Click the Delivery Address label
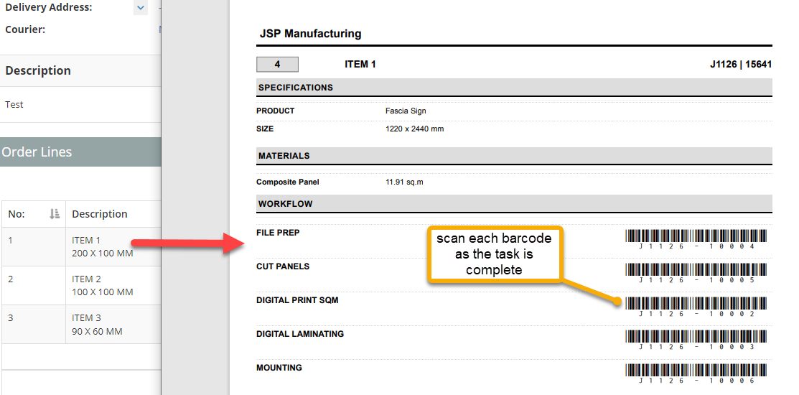The image size is (799, 395). [49, 8]
